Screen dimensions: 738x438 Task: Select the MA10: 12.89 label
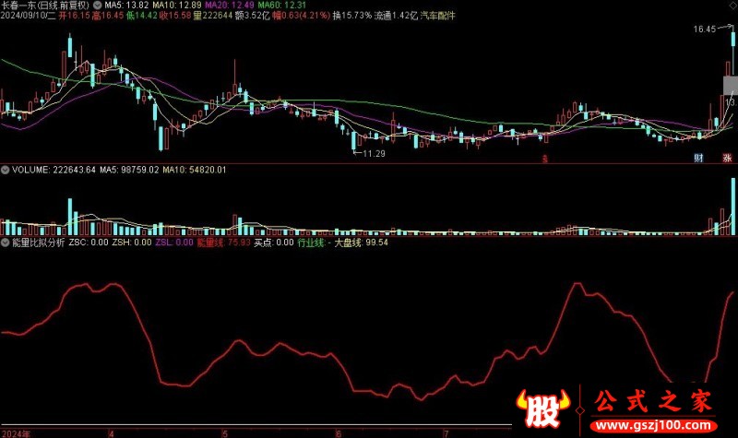[177, 6]
